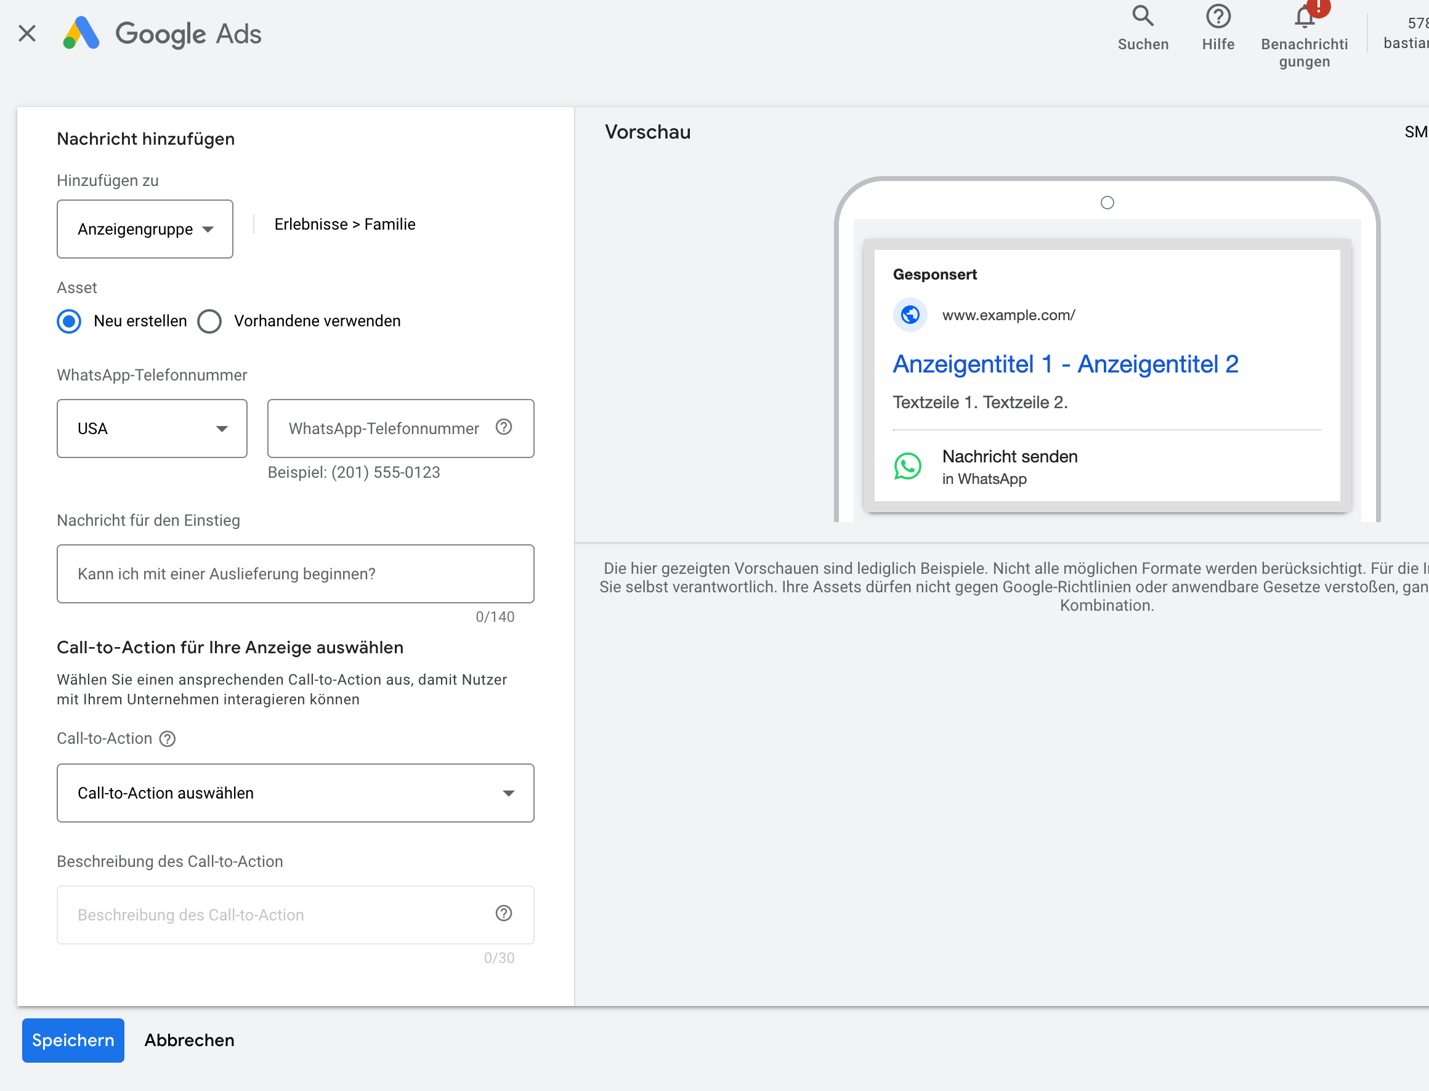Open the Benachrichtigungen bell icon
The height and width of the screenshot is (1091, 1429).
point(1305,17)
